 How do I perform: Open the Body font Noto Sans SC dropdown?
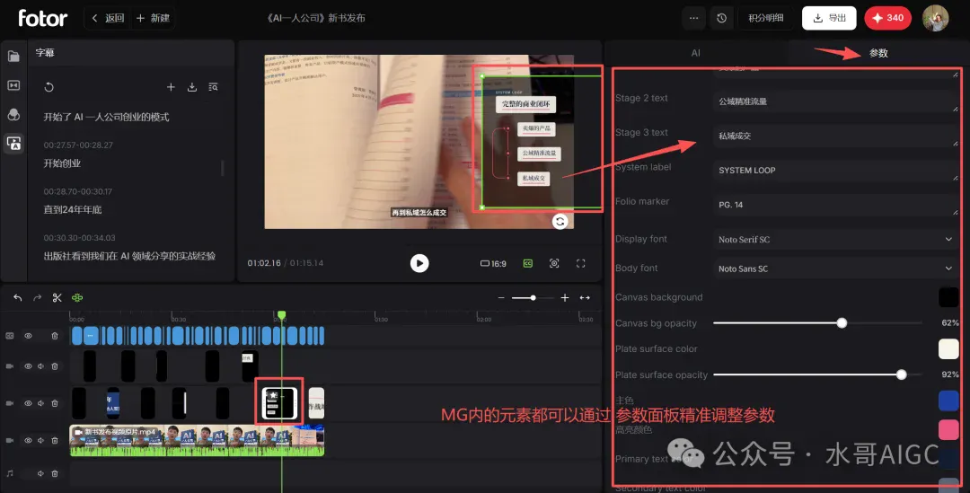(x=836, y=269)
